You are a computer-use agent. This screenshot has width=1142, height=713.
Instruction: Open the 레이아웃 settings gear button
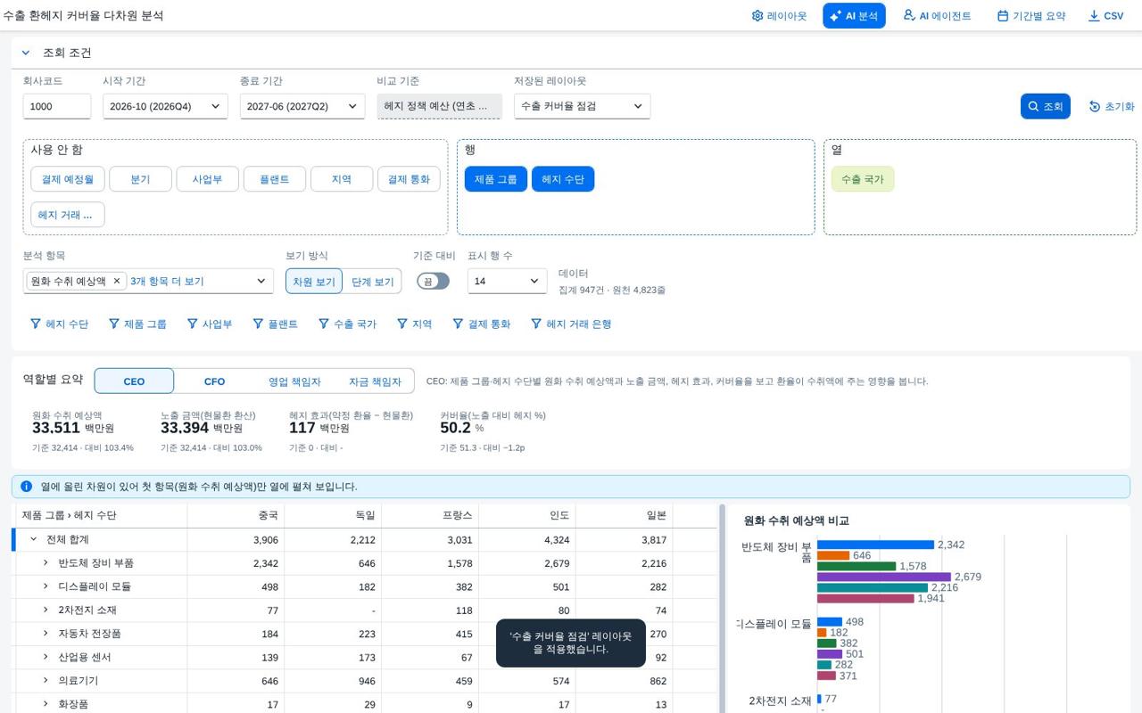click(x=779, y=16)
